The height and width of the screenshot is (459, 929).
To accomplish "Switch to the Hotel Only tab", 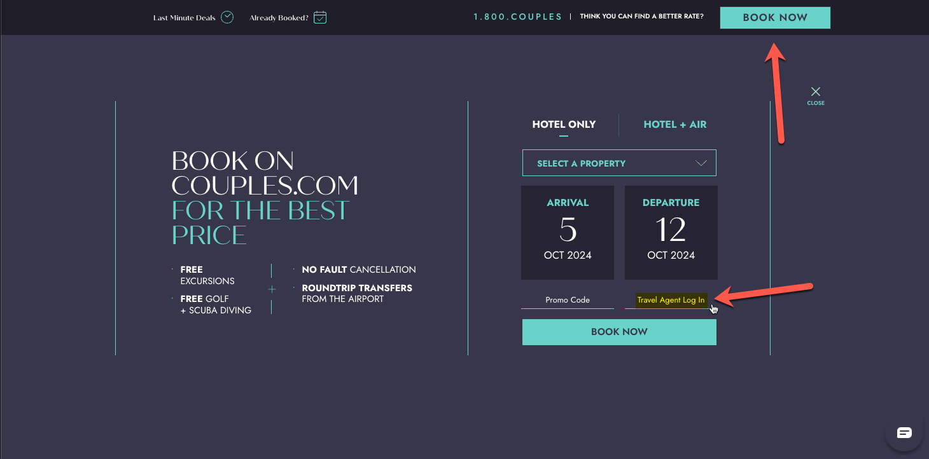I will (x=564, y=125).
